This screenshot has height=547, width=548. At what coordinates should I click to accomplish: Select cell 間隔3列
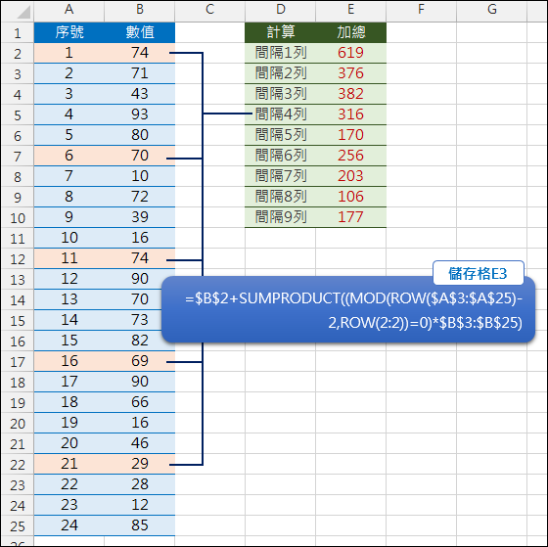280,94
